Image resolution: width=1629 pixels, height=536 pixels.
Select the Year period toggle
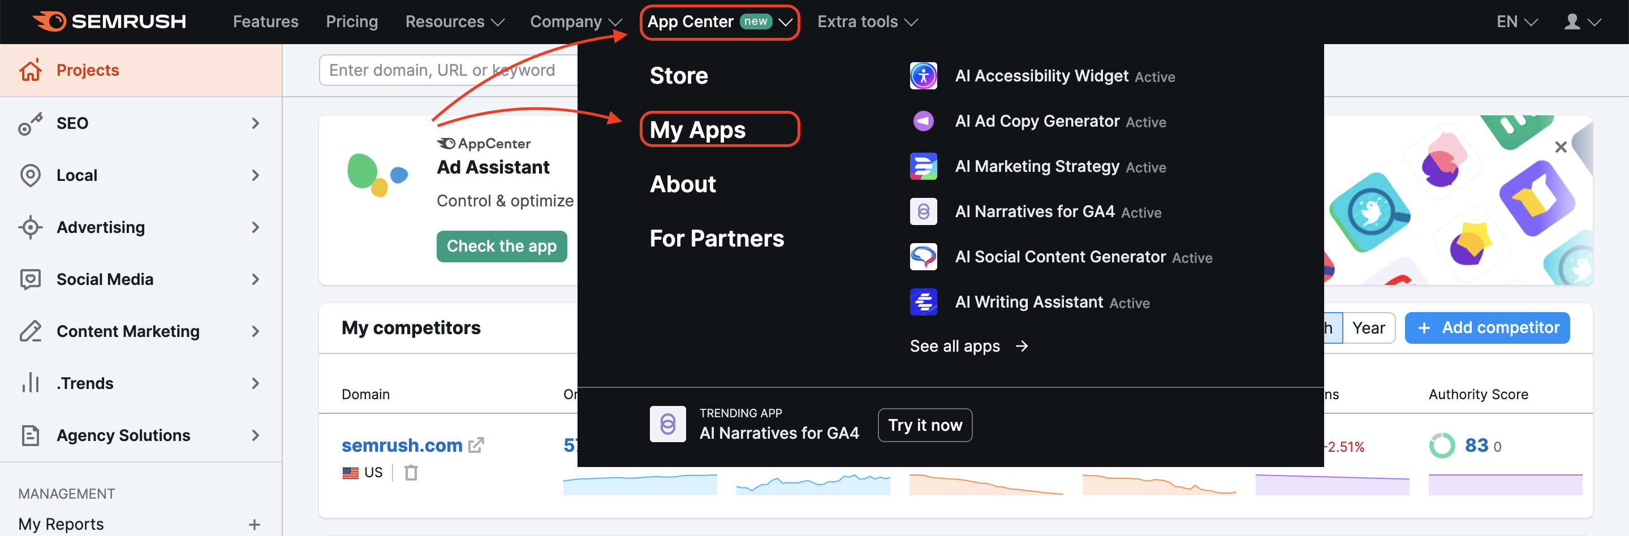click(1368, 327)
